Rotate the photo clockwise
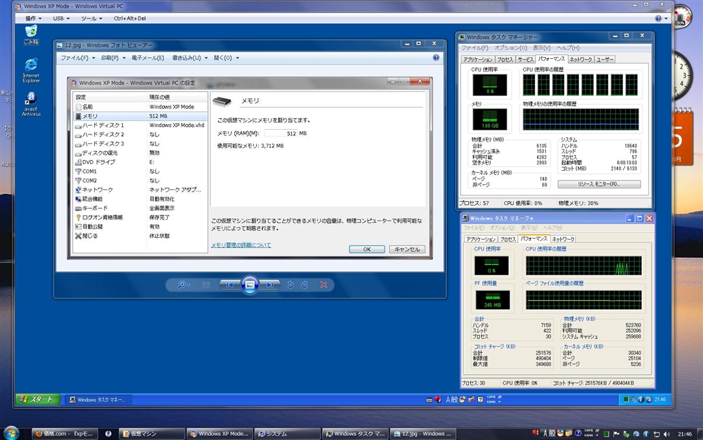703x440 pixels. point(305,285)
